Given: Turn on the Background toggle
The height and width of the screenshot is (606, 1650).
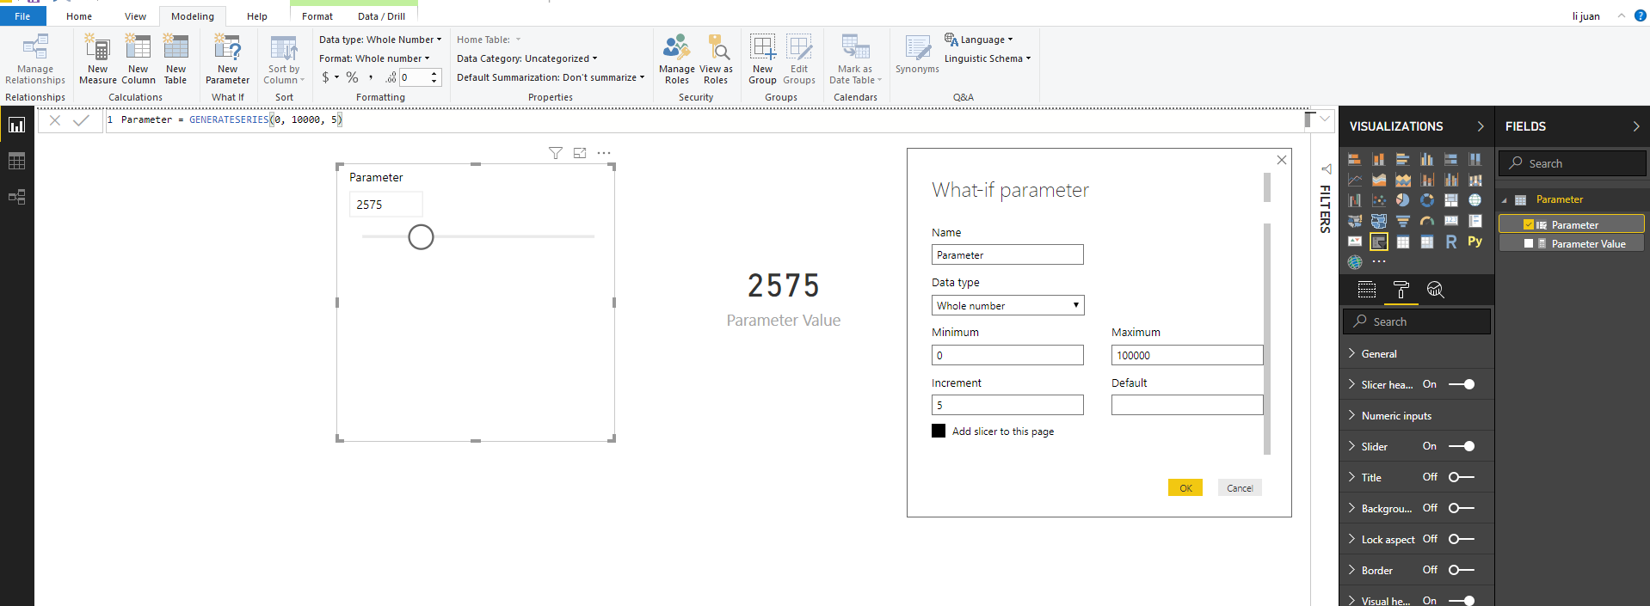Looking at the screenshot, I should (1462, 508).
